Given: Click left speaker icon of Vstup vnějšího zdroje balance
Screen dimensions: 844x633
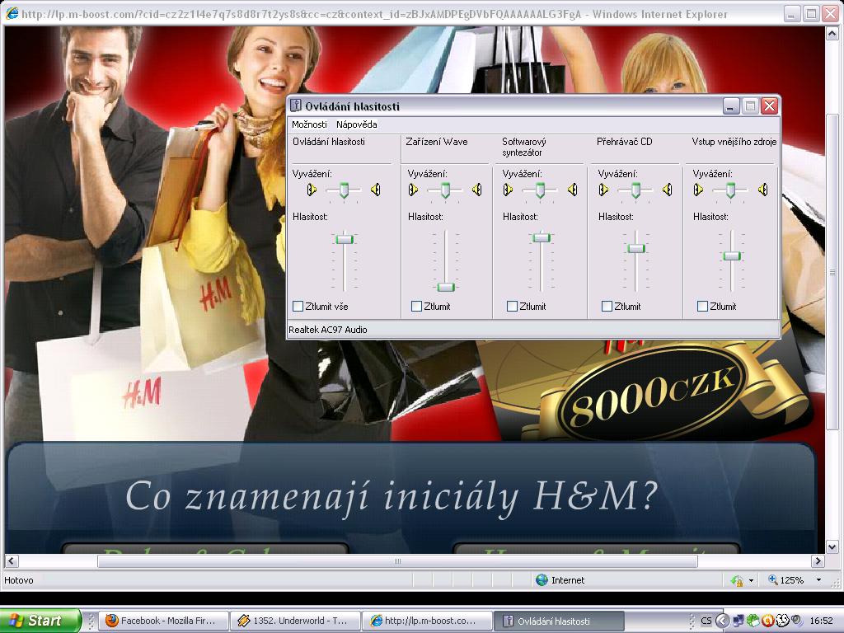Looking at the screenshot, I should tap(698, 190).
